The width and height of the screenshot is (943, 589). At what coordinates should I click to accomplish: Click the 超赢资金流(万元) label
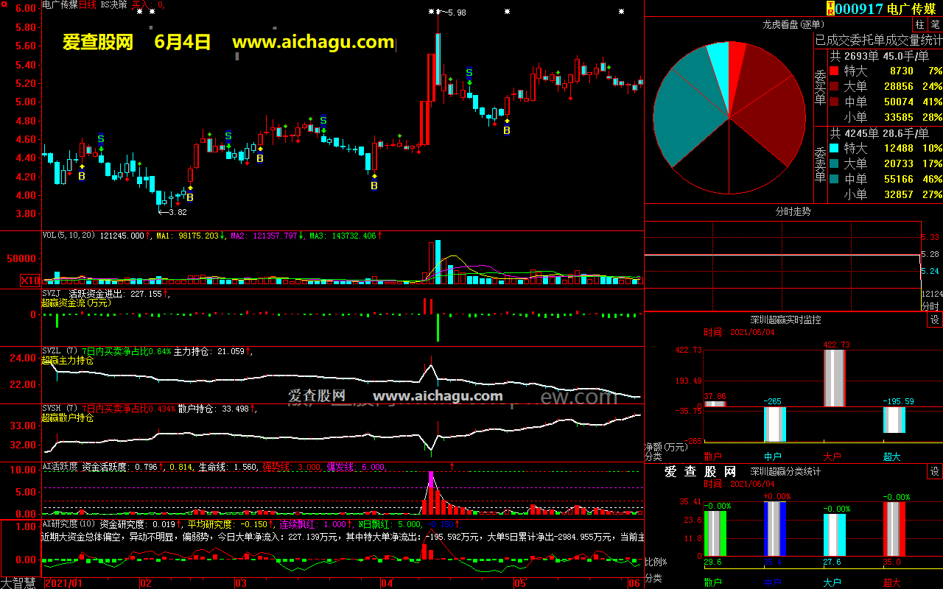pyautogui.click(x=76, y=303)
